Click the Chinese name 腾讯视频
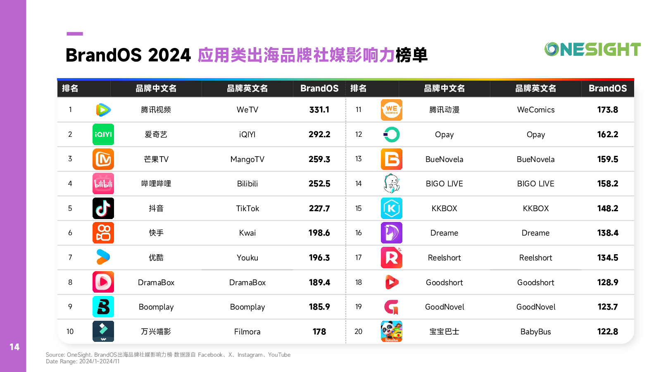The height and width of the screenshot is (372, 661). [156, 110]
